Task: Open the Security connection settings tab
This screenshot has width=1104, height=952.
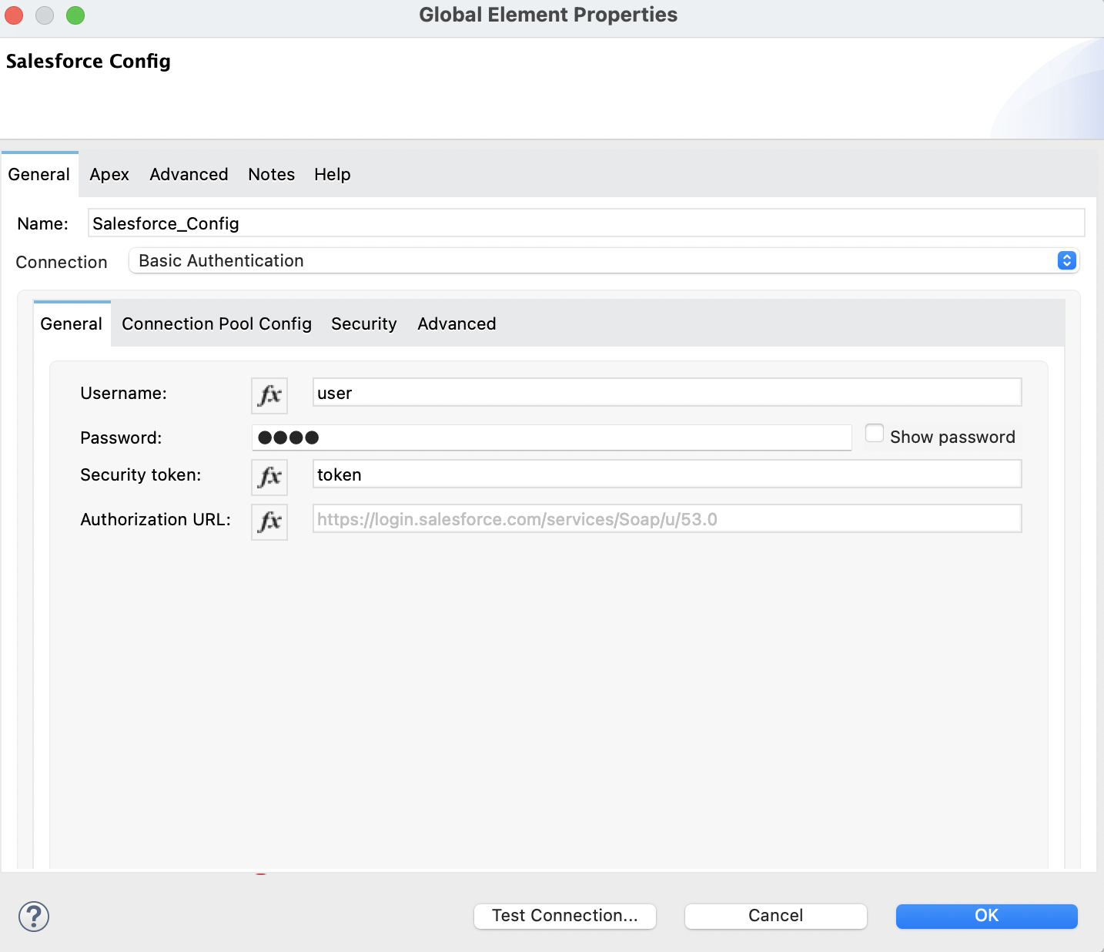Action: [x=363, y=323]
